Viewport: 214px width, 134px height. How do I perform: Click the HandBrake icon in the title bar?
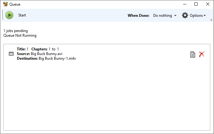(x=5, y=4)
